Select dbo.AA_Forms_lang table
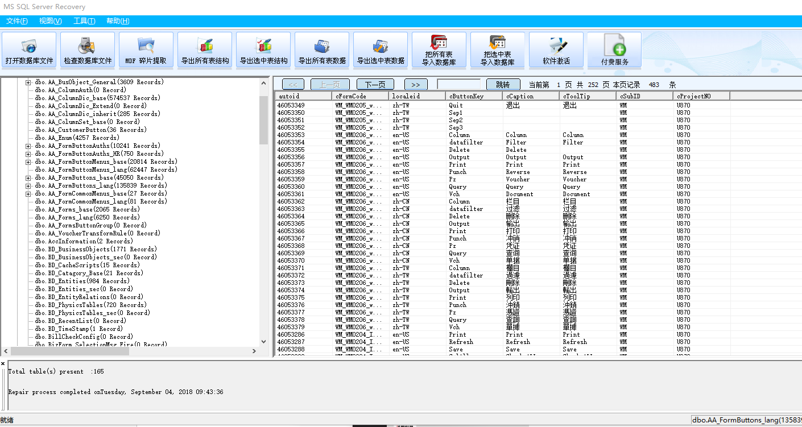 pos(87,217)
